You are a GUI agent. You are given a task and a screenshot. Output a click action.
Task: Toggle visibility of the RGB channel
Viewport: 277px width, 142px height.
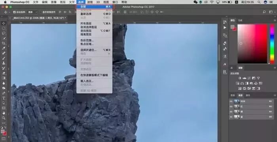click(x=231, y=101)
